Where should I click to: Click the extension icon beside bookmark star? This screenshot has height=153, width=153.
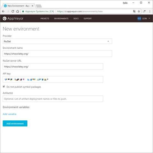click(144, 11)
